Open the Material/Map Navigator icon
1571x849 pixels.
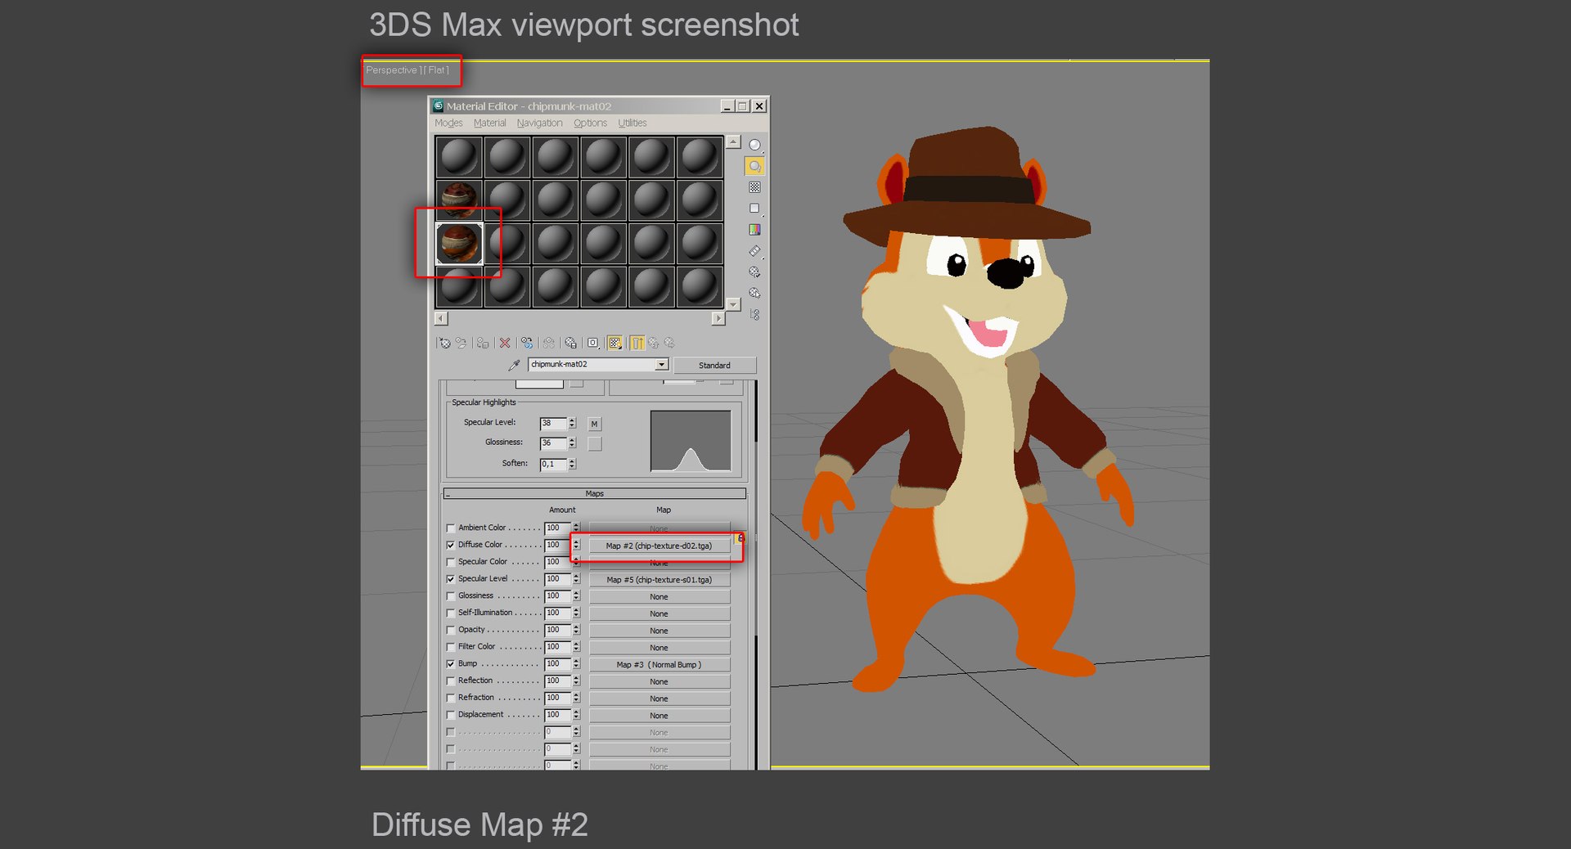[x=754, y=315]
